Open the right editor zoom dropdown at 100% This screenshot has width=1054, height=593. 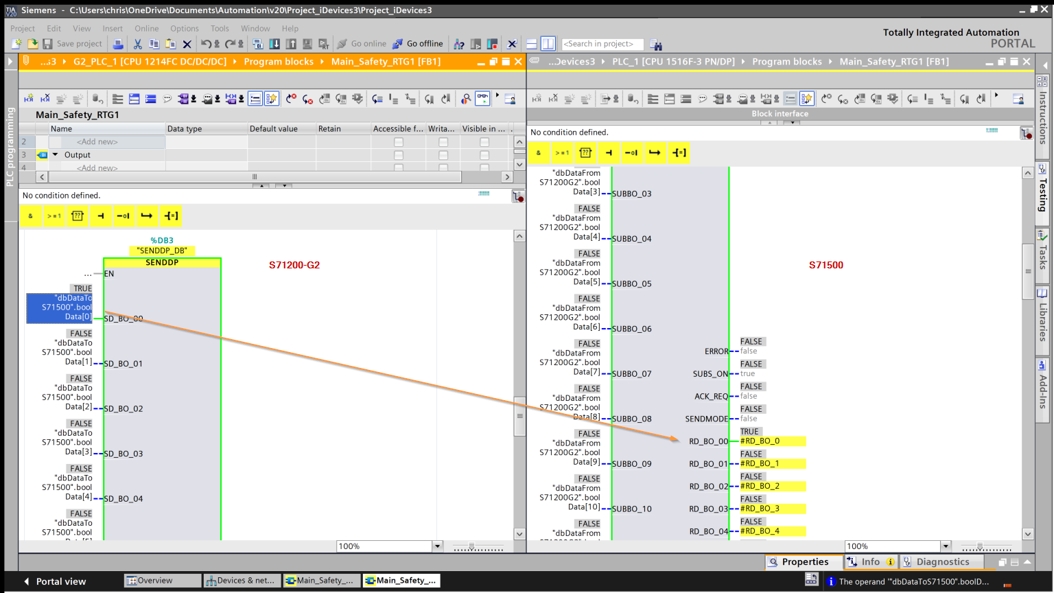(x=946, y=546)
